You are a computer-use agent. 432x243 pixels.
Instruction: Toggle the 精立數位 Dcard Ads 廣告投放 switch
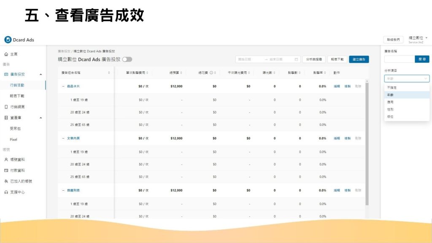point(127,59)
